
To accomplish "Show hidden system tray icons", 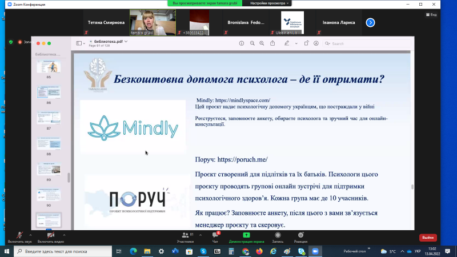I will tap(402, 251).
